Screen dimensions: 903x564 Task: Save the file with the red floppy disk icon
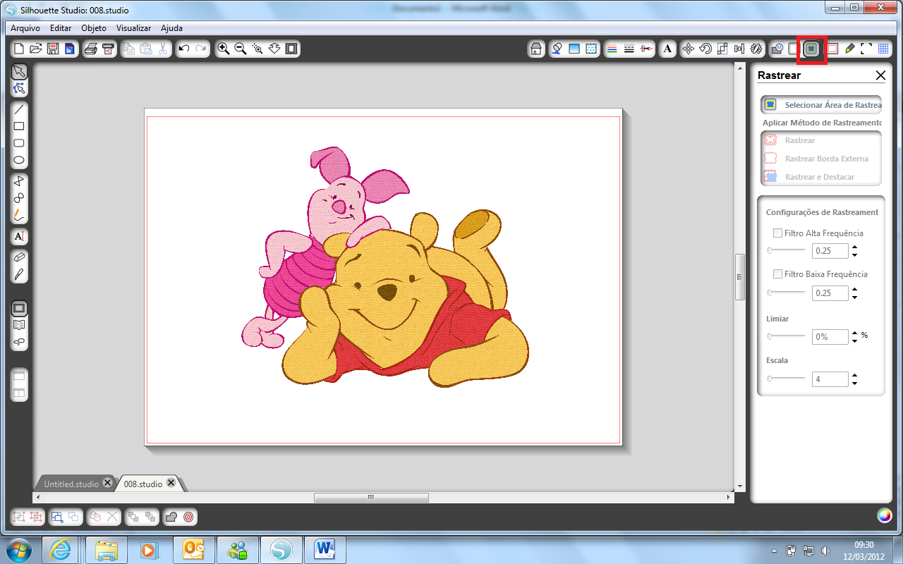coord(53,49)
